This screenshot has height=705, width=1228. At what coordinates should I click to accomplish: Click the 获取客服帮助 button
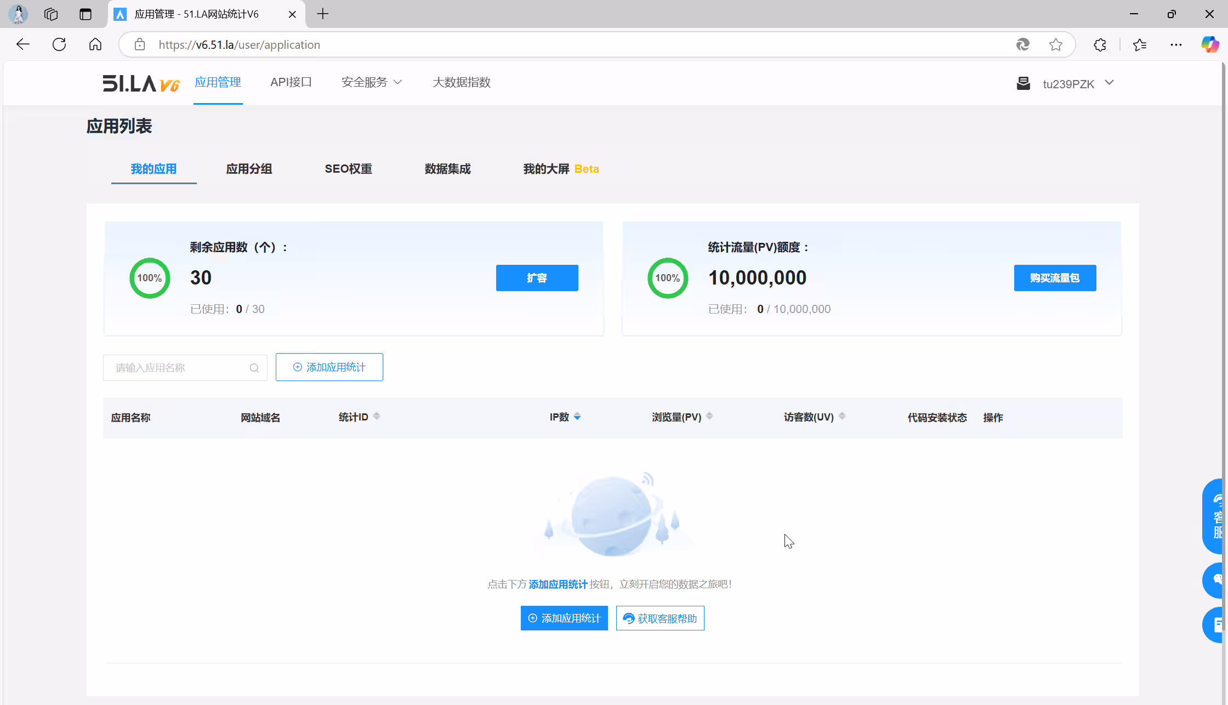(x=660, y=618)
